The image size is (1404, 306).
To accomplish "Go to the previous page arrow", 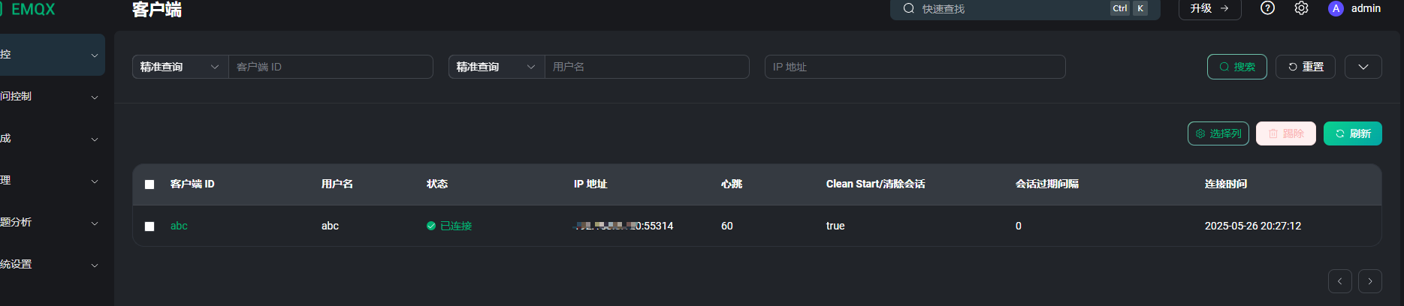I will (1340, 281).
